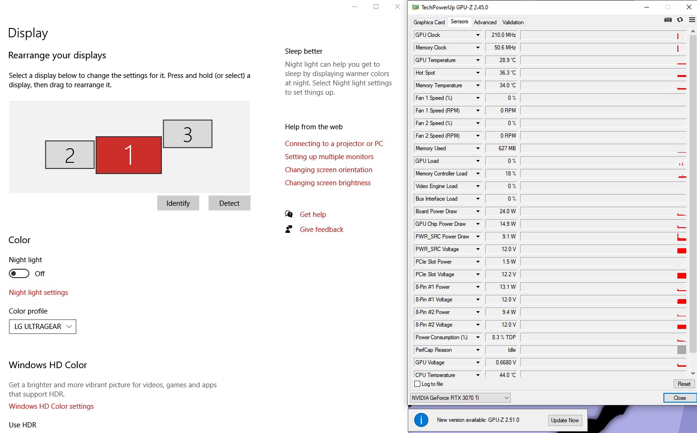The width and height of the screenshot is (697, 433).
Task: Click the GPU-Z sensors scroll up arrow
Action: coord(693,31)
